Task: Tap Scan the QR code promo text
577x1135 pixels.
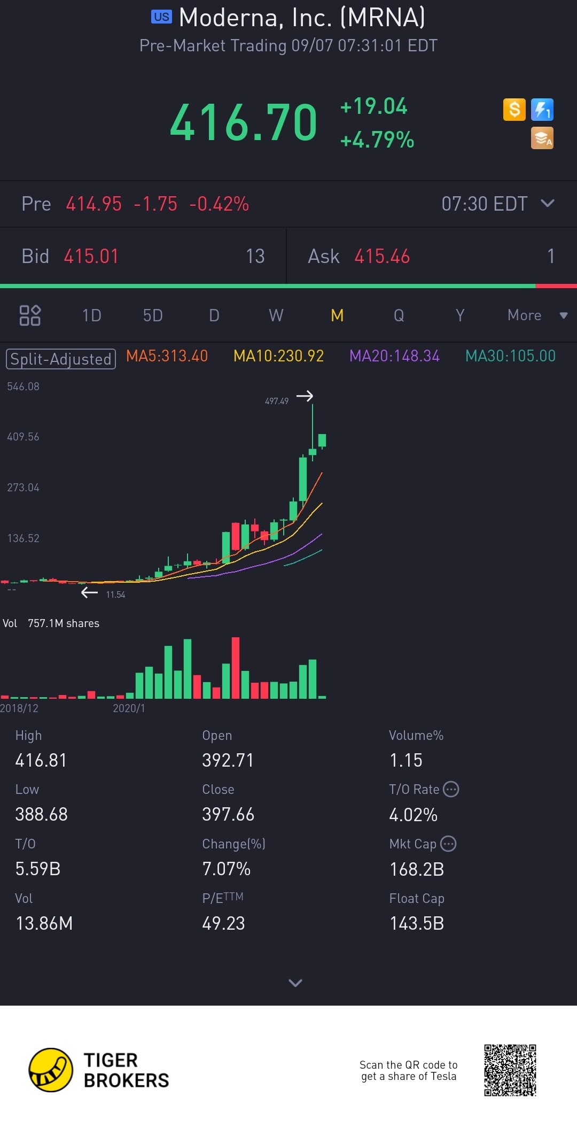Action: click(x=409, y=1070)
